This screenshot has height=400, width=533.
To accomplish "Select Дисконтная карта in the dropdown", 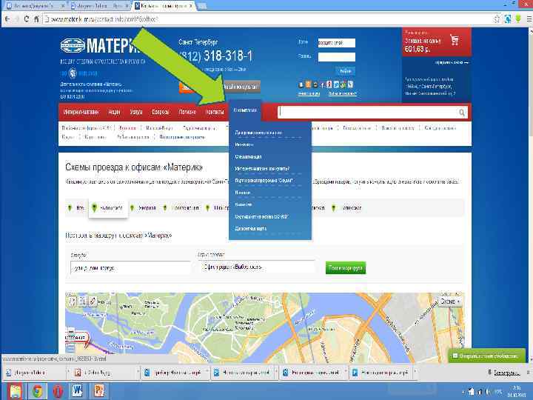I will tap(250, 229).
